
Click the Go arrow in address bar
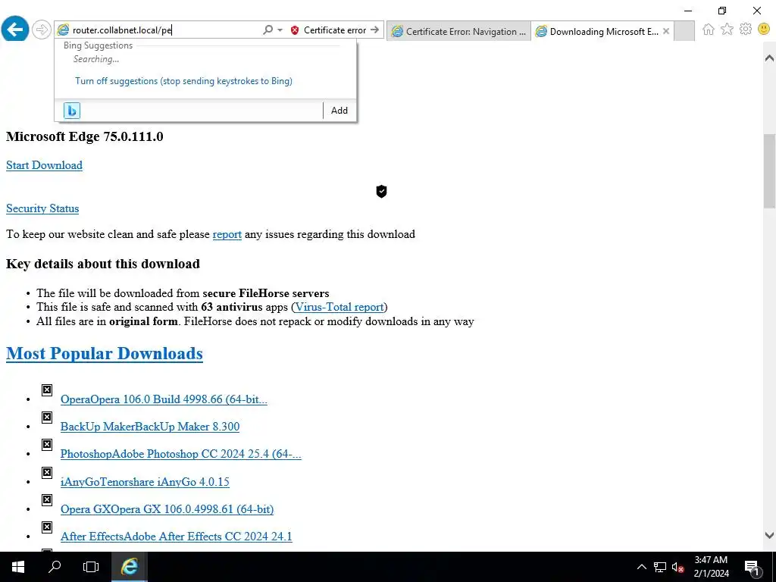coord(375,30)
